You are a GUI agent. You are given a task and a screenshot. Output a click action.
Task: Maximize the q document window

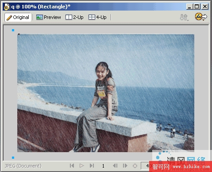[x=197, y=7]
